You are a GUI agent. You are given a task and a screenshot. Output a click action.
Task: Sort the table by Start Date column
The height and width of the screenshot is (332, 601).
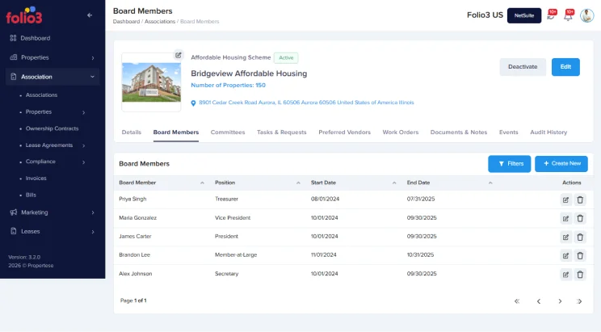(394, 183)
